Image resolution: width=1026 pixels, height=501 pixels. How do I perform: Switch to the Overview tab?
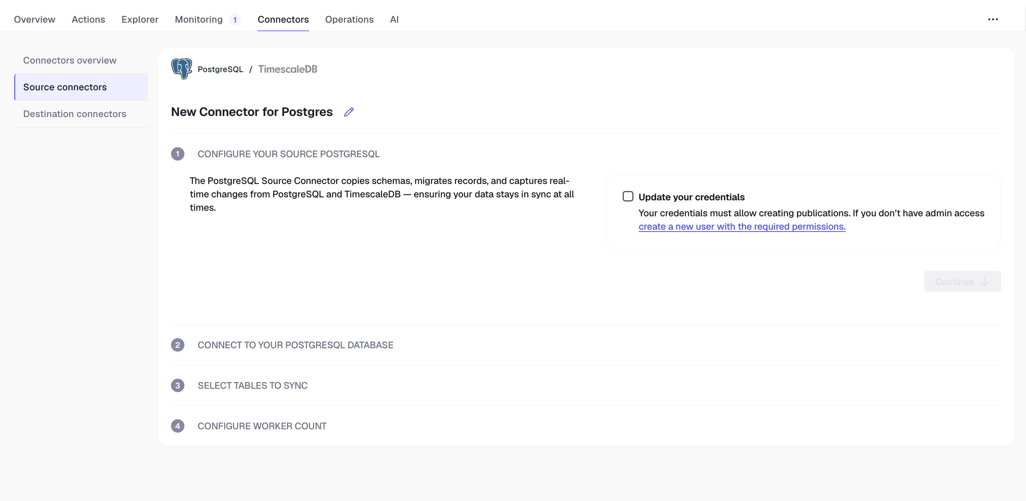point(35,20)
